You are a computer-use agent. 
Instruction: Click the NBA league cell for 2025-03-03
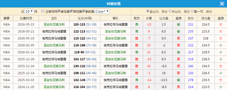pyautogui.click(x=6, y=80)
